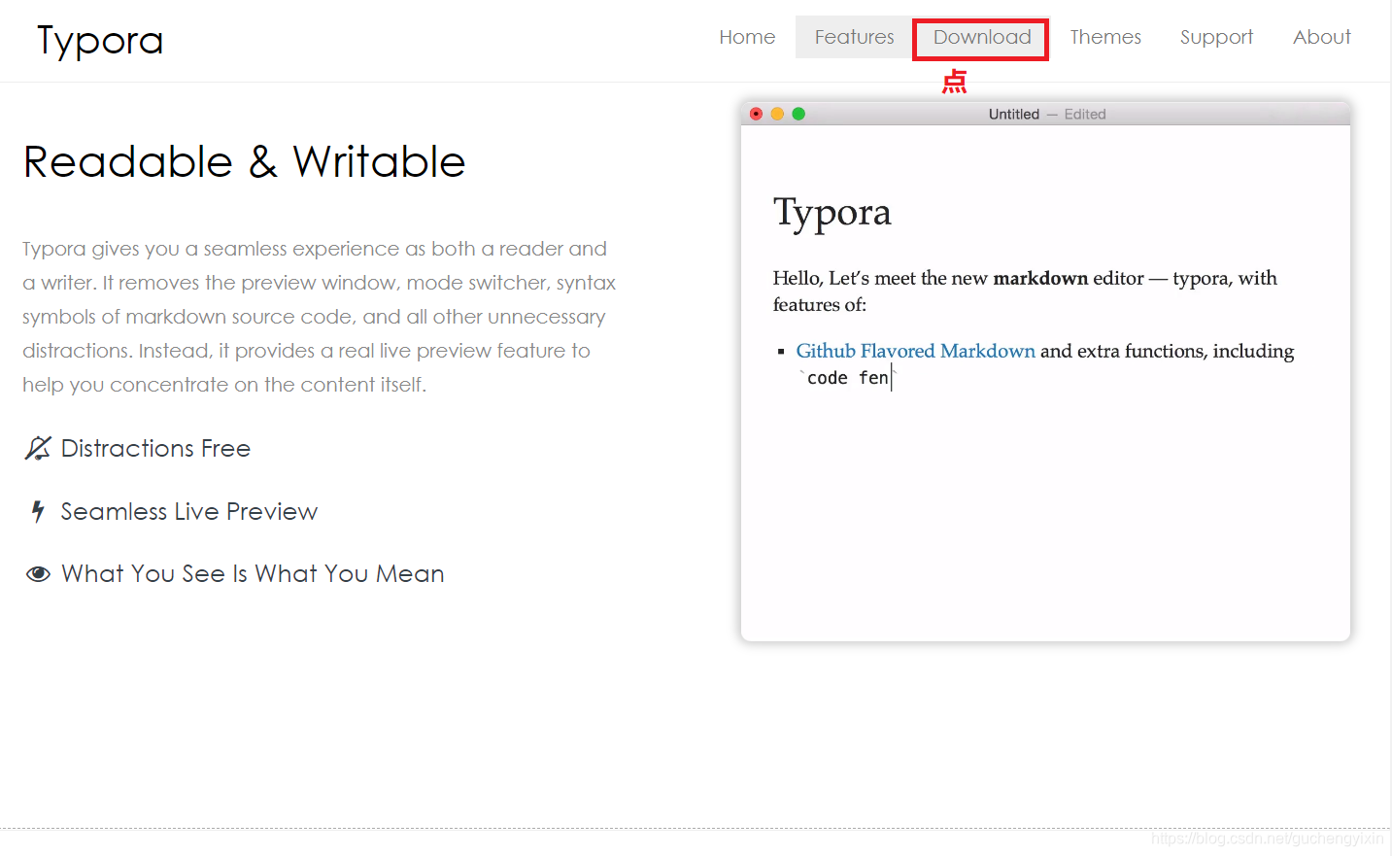Click the Typora heading in demo document
Image resolution: width=1392 pixels, height=856 pixels.
[832, 213]
